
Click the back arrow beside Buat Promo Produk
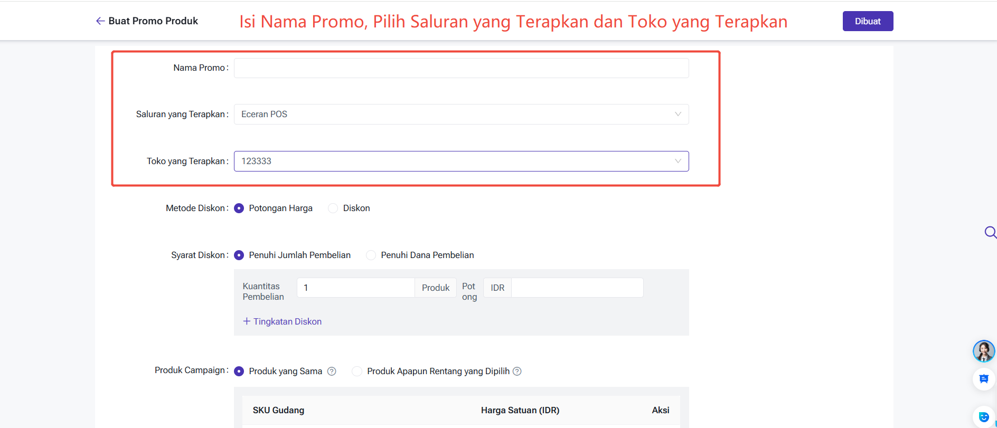click(x=100, y=21)
